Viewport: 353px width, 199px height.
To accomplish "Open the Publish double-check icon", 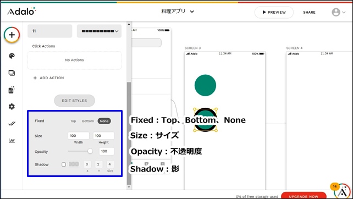I will 12,123.
